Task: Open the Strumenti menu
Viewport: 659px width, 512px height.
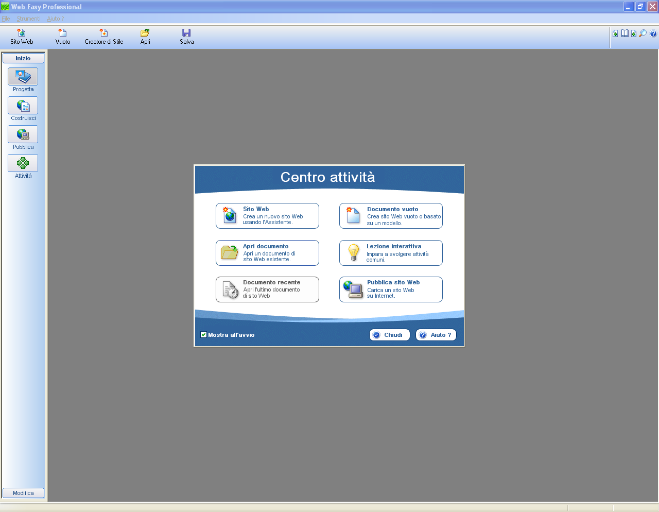Action: pyautogui.click(x=28, y=19)
